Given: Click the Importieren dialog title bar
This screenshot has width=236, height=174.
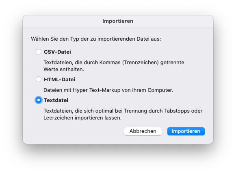Looking at the screenshot, I should click(x=118, y=21).
